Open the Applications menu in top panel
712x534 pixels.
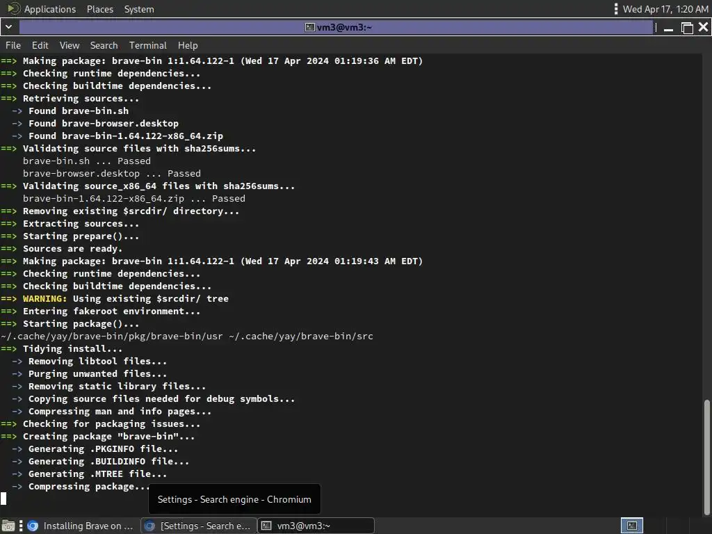pos(50,9)
